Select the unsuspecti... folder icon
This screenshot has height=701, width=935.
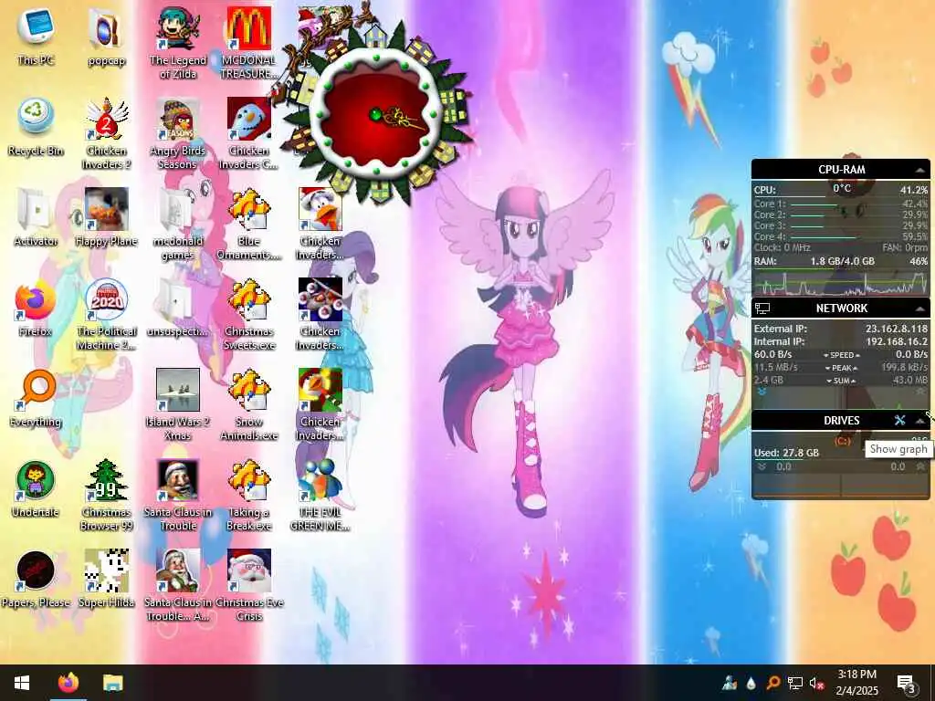click(178, 308)
